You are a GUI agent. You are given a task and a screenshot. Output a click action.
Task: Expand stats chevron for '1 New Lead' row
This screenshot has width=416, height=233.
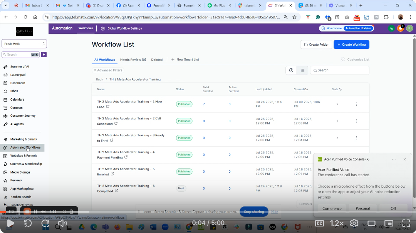click(x=337, y=104)
